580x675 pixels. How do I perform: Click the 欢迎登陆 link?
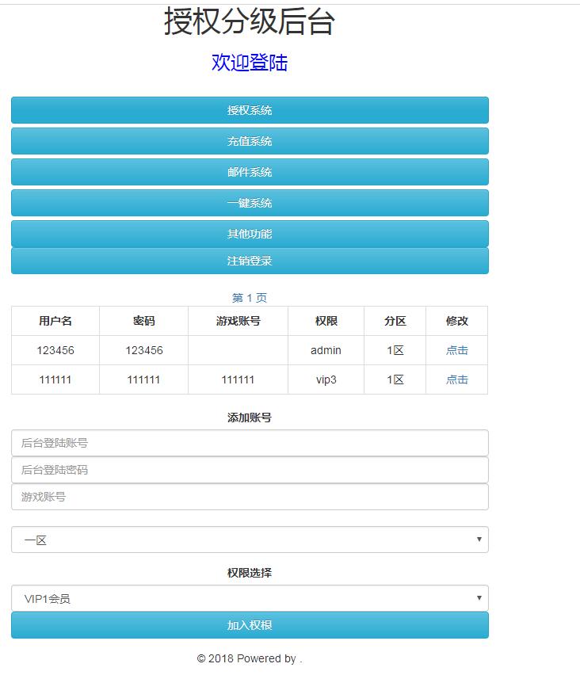(x=250, y=63)
